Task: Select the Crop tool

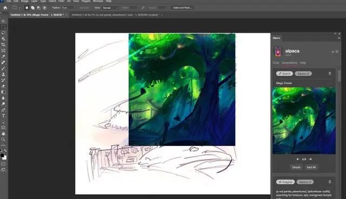Action: coord(3,45)
